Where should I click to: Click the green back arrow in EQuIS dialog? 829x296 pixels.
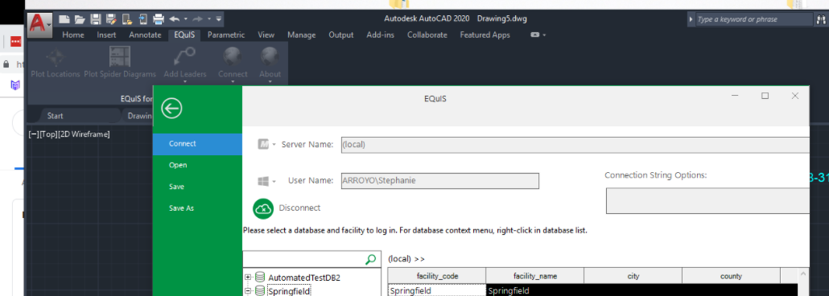click(171, 109)
